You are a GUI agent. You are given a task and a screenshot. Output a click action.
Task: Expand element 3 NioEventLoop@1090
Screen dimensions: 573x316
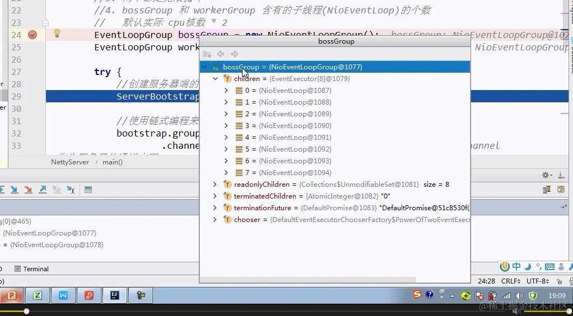point(226,125)
